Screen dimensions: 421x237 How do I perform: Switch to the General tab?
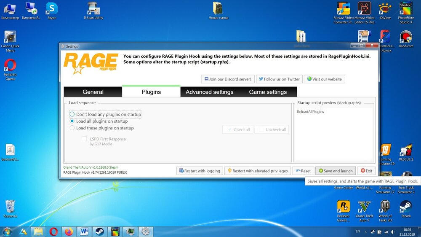click(x=93, y=92)
